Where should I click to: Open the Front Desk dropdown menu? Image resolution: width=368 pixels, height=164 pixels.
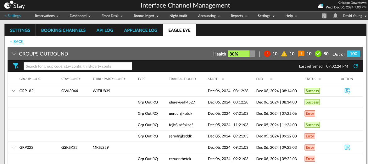point(112,16)
